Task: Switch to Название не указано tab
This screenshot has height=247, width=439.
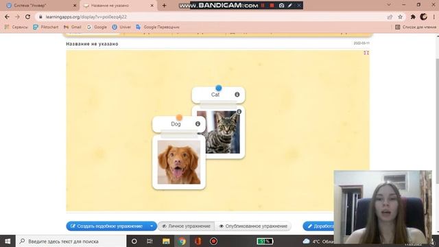Action: tap(117, 5)
